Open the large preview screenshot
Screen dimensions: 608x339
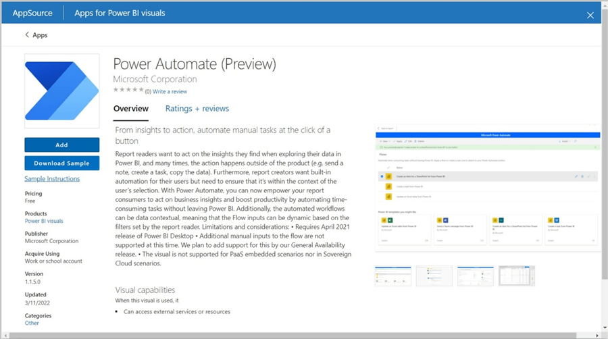(x=488, y=188)
